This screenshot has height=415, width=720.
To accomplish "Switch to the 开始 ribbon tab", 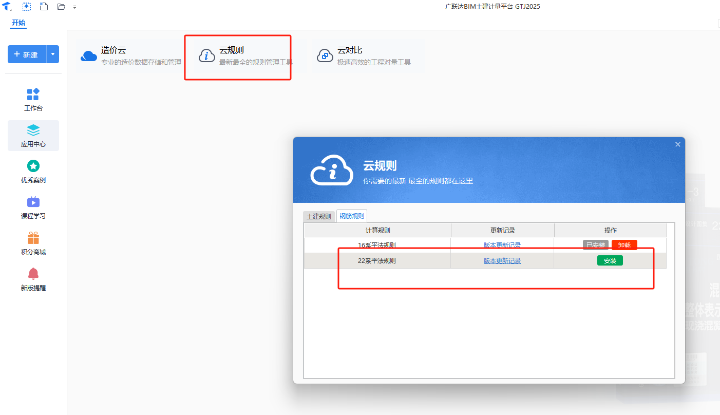I will (18, 23).
